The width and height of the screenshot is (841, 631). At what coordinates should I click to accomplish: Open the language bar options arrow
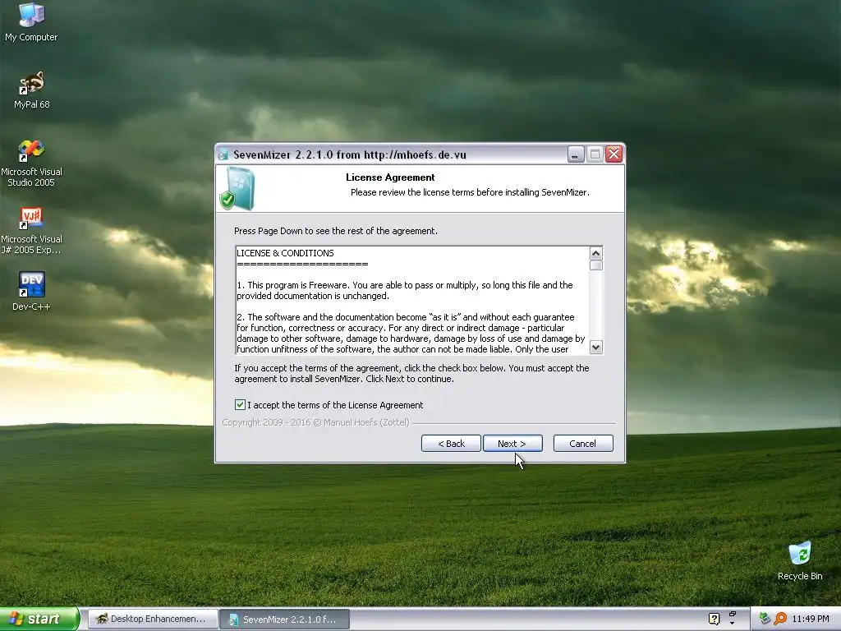(x=732, y=624)
